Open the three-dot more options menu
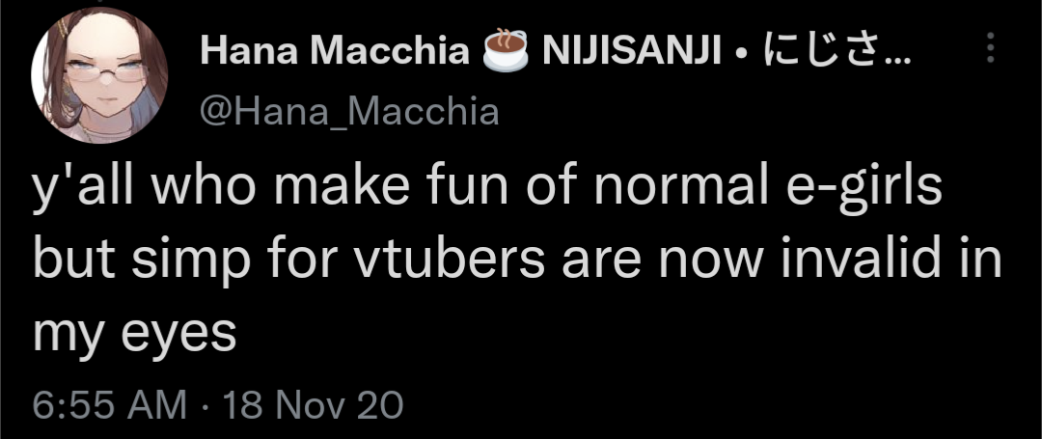 tap(988, 48)
